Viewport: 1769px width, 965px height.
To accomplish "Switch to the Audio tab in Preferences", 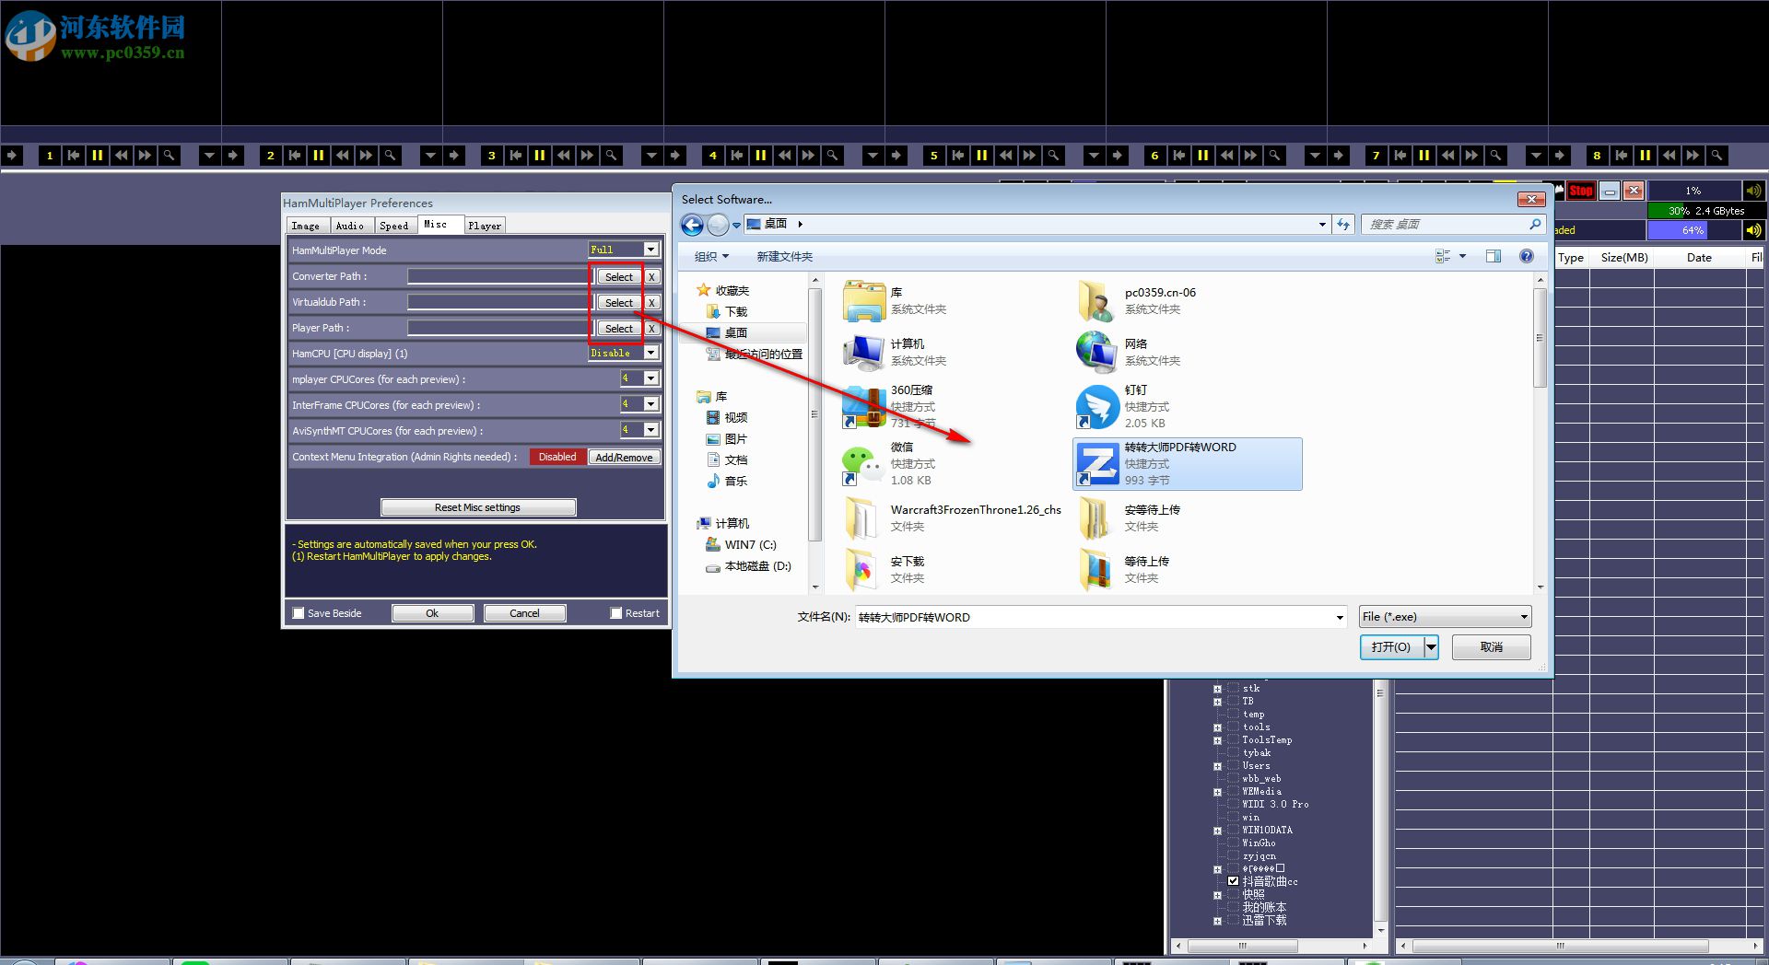I will (350, 226).
